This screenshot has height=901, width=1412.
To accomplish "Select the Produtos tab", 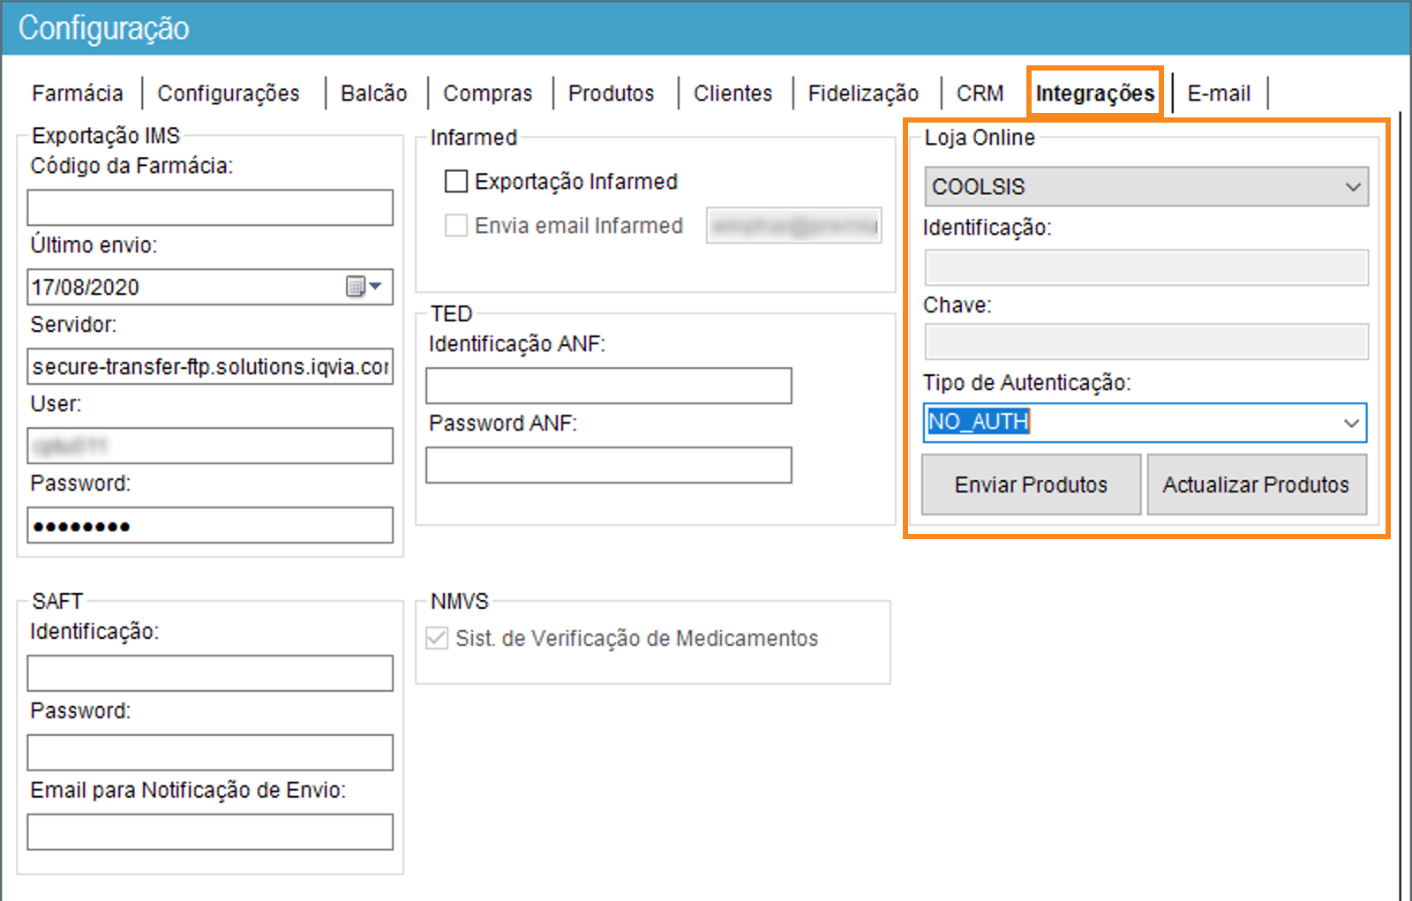I will [611, 94].
